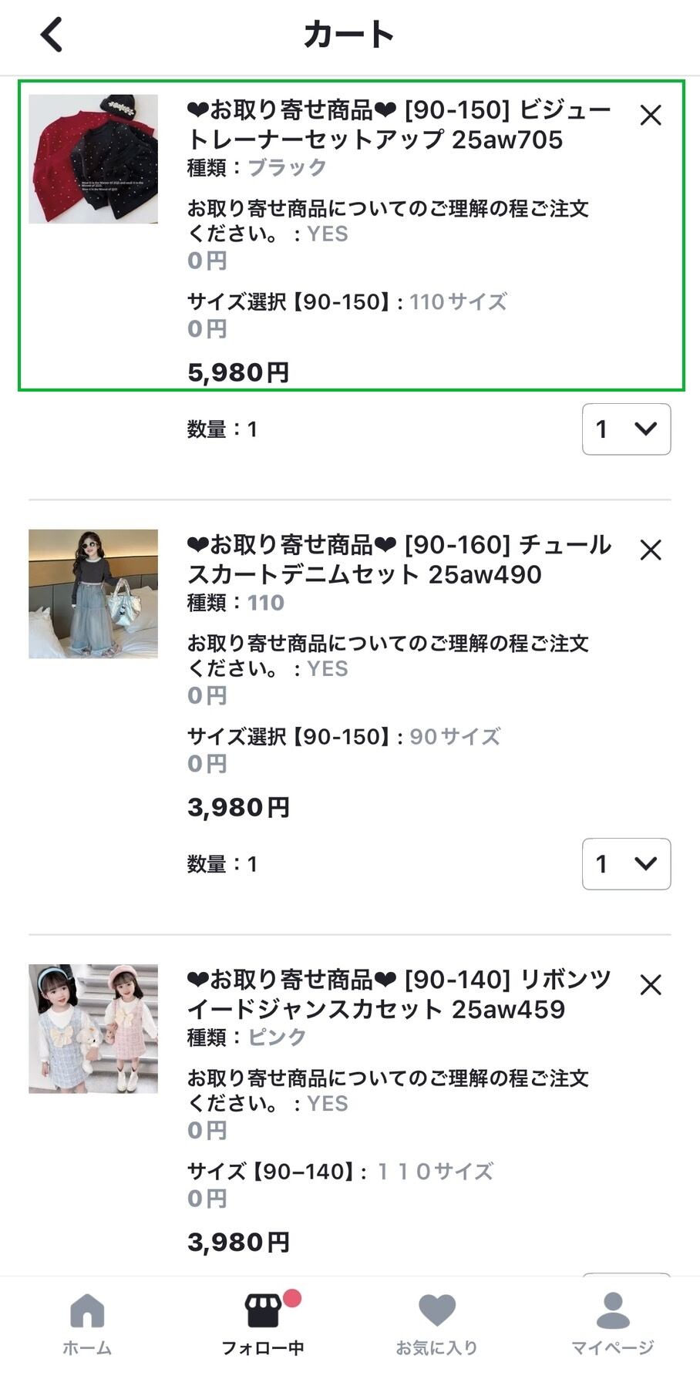Open quantity dropdown for チュールスカートデニムセット

626,864
